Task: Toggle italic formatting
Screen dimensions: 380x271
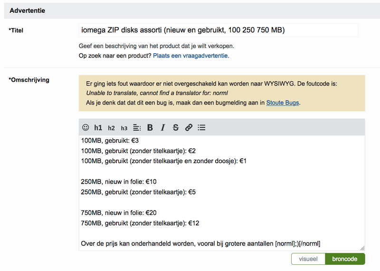Action: (x=163, y=127)
